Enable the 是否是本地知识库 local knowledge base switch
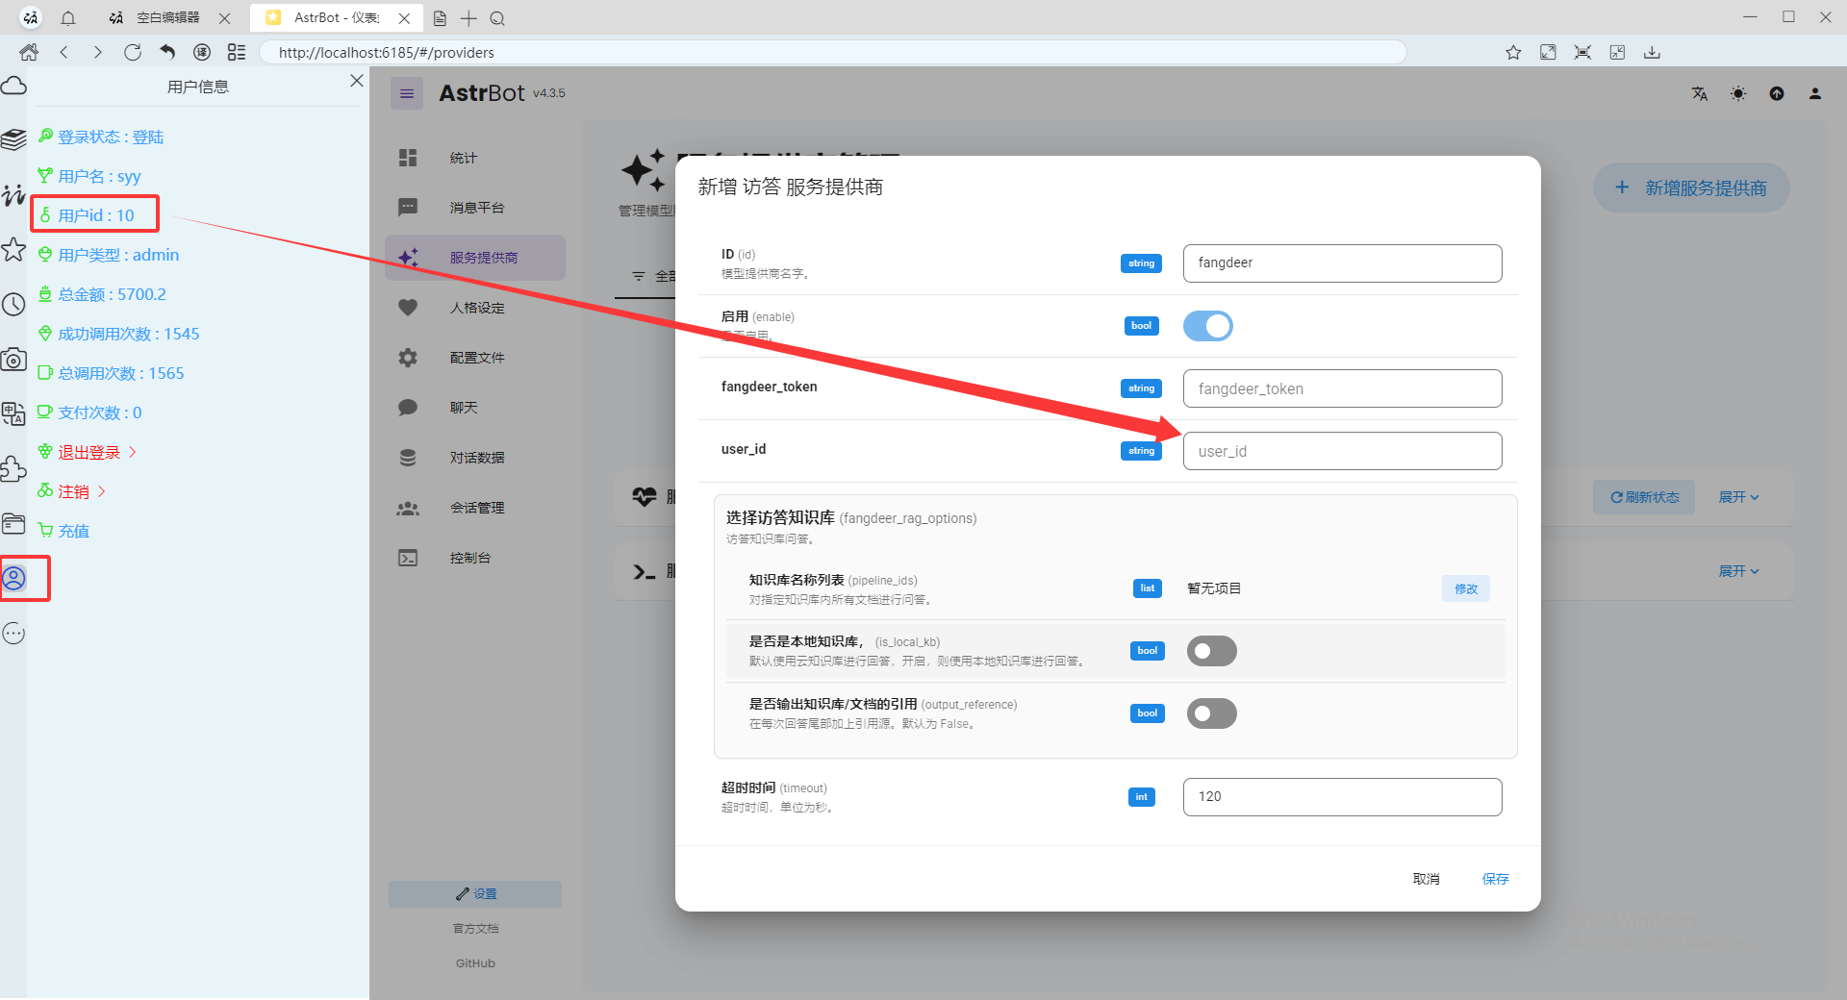The height and width of the screenshot is (1000, 1847). (x=1211, y=651)
